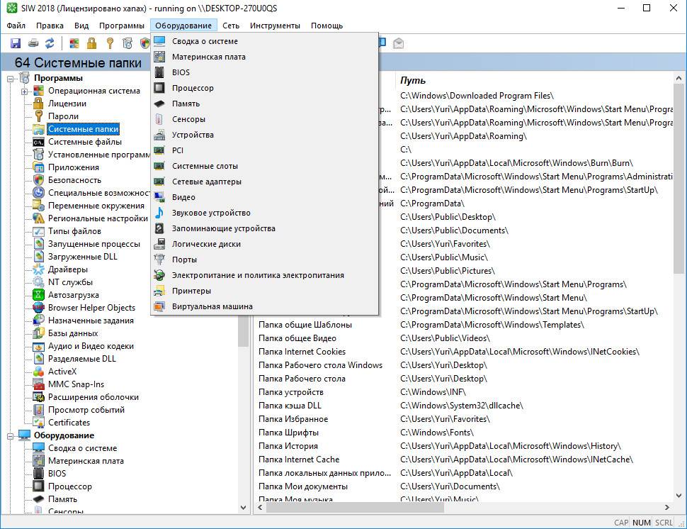Click the Принтеры menu icon

pos(159,291)
